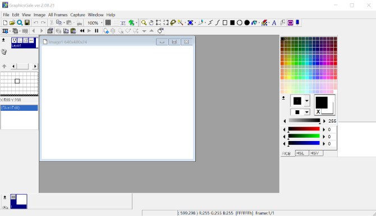Screen dimensions: 376x216
Task: Select the Text tool letter A
Action: 274,23
